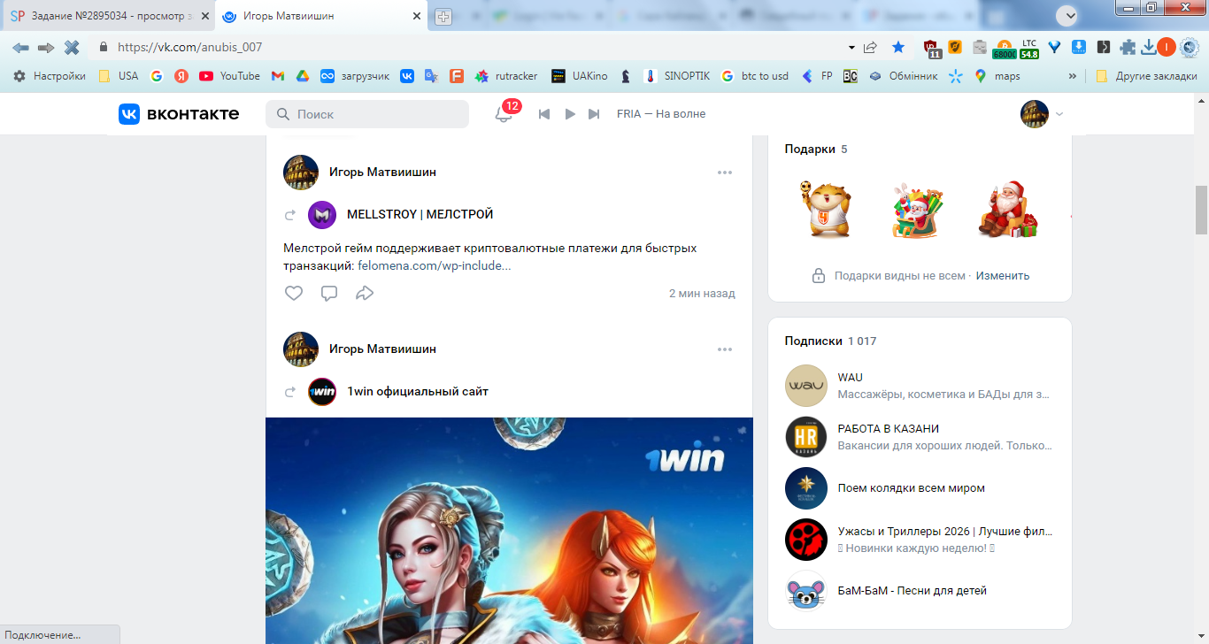
Task: Open the btc to usd bookmark
Action: point(755,76)
